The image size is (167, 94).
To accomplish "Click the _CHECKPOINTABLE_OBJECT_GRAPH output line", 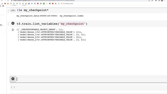I will 40,30.
